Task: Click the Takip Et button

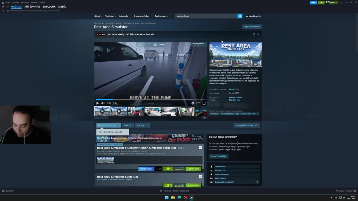Action: 128,125
